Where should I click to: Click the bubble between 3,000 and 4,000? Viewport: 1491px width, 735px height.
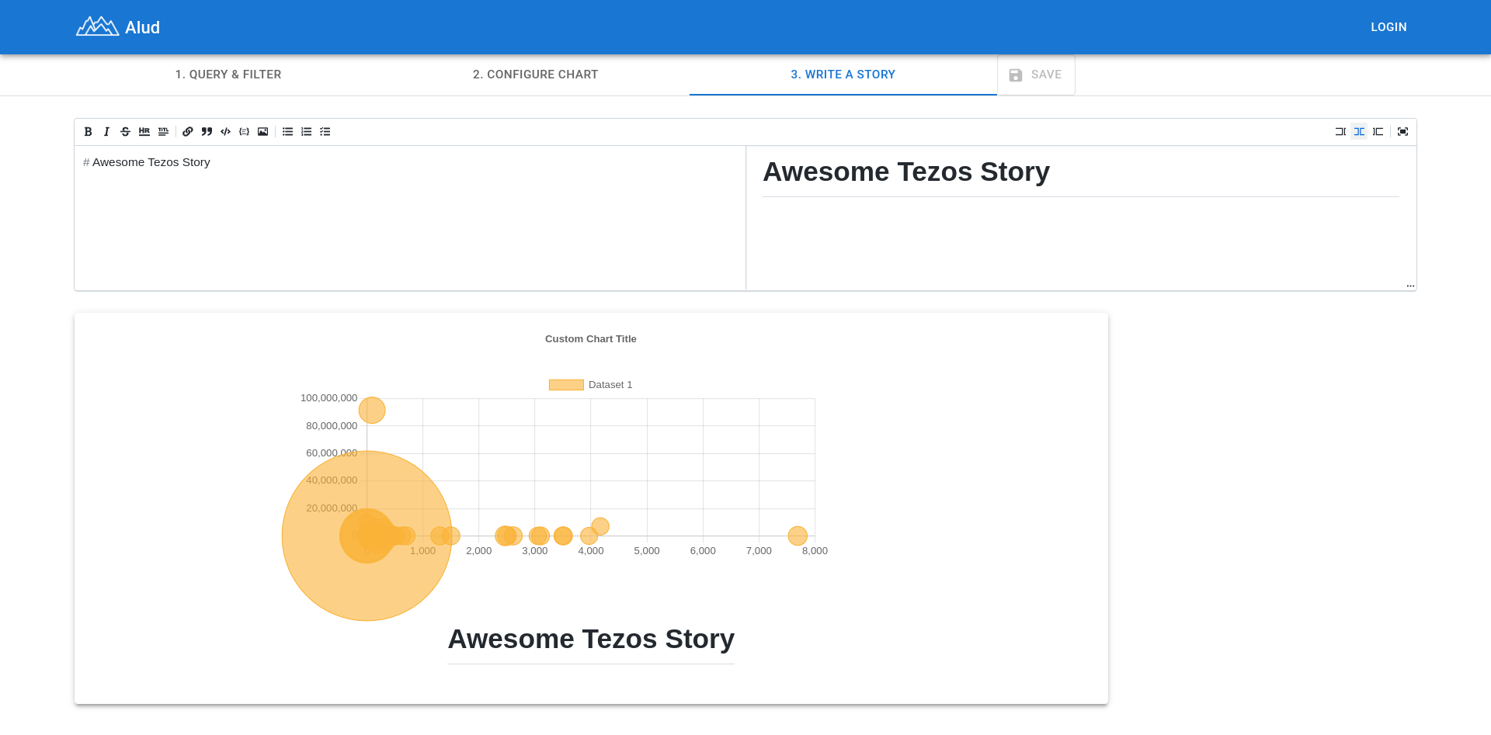[563, 536]
